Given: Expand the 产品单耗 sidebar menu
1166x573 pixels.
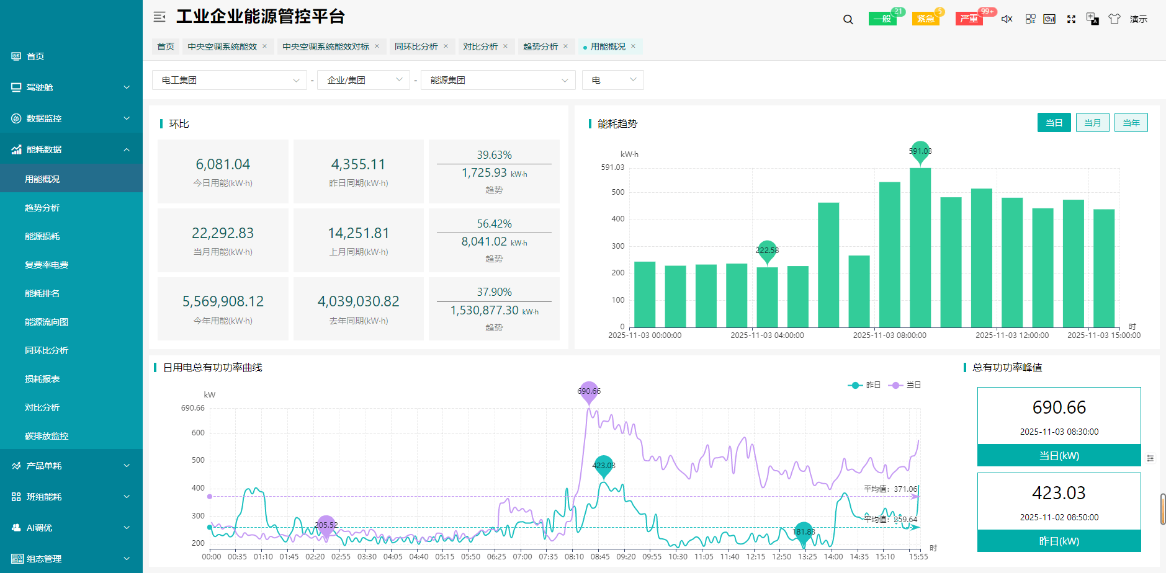Looking at the screenshot, I should point(71,466).
